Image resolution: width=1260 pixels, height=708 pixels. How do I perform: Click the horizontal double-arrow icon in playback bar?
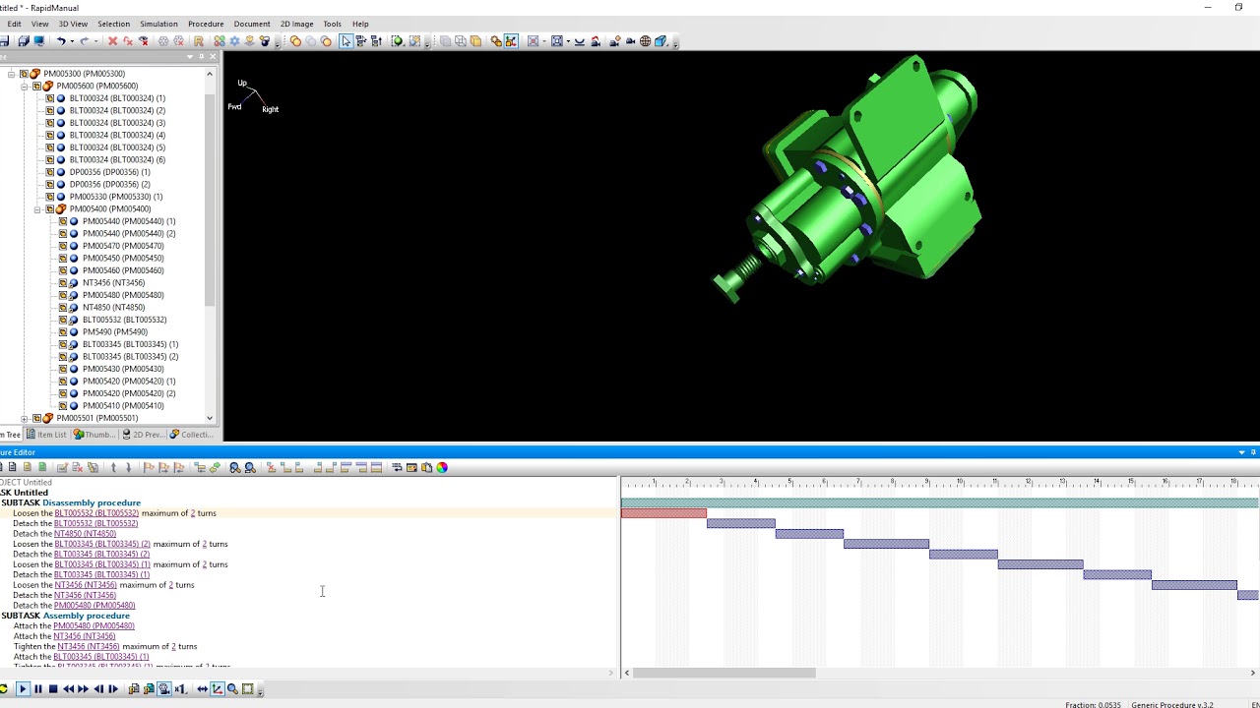click(x=202, y=688)
